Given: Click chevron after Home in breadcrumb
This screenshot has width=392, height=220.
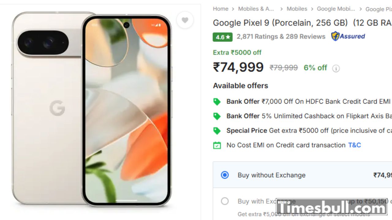Looking at the screenshot, I should pyautogui.click(x=233, y=9).
